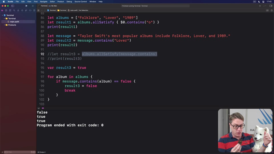
Task: Open the Navigate menu
Action: (x=44, y=2)
